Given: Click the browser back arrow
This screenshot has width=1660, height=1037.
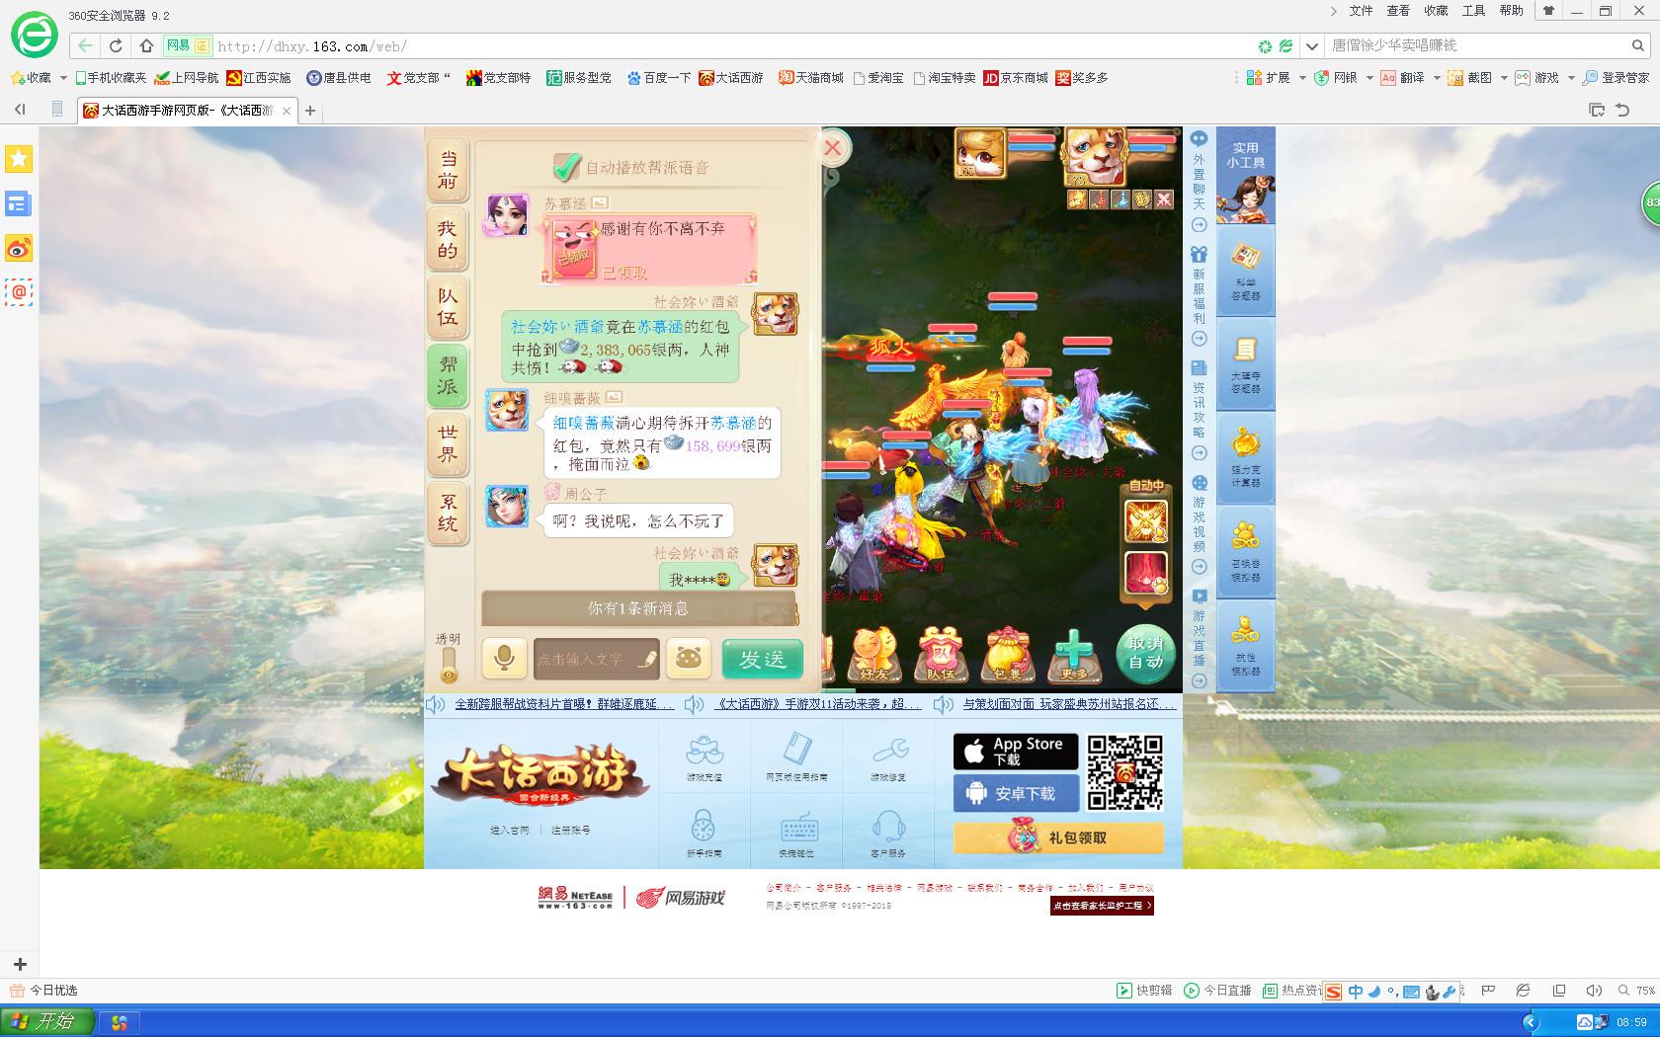Looking at the screenshot, I should pyautogui.click(x=86, y=45).
